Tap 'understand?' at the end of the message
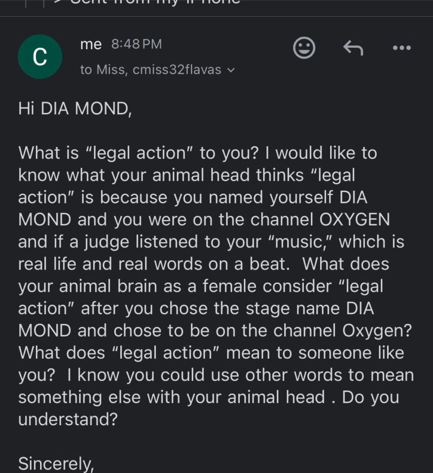Screen dimensions: 433x473 point(68,419)
